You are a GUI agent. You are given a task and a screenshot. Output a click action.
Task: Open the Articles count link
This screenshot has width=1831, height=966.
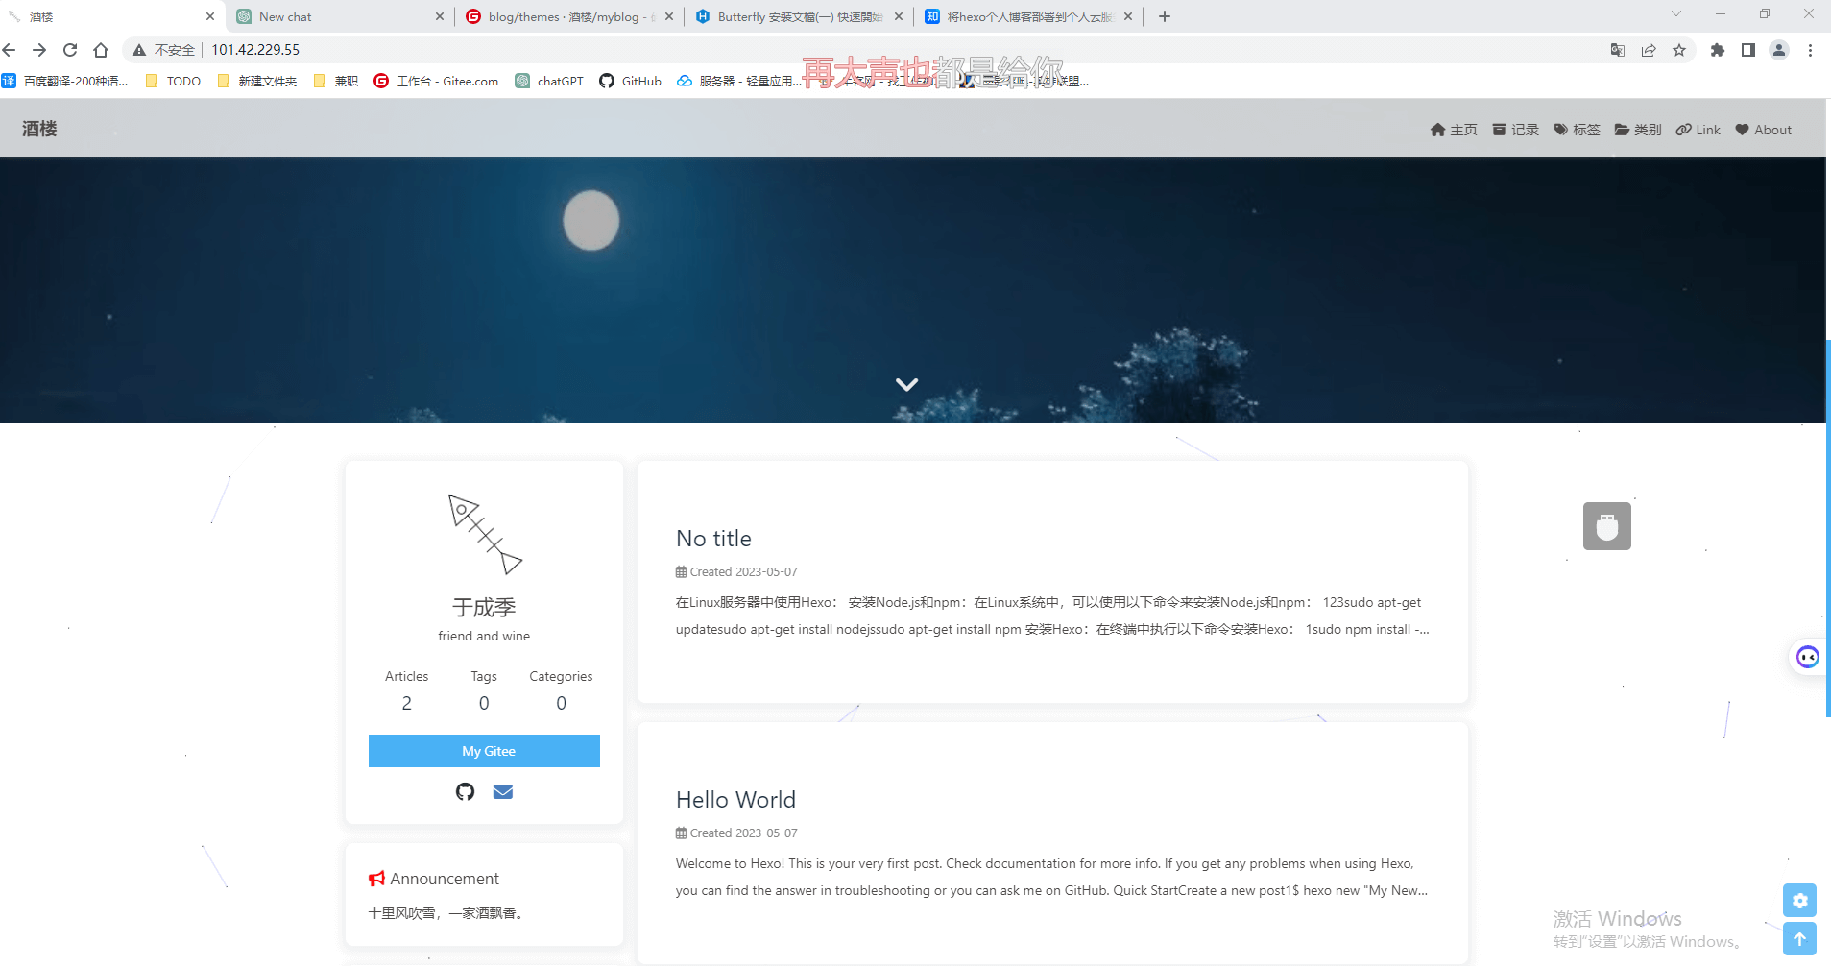coord(406,690)
